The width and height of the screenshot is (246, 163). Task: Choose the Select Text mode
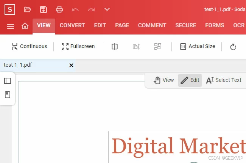(224, 80)
